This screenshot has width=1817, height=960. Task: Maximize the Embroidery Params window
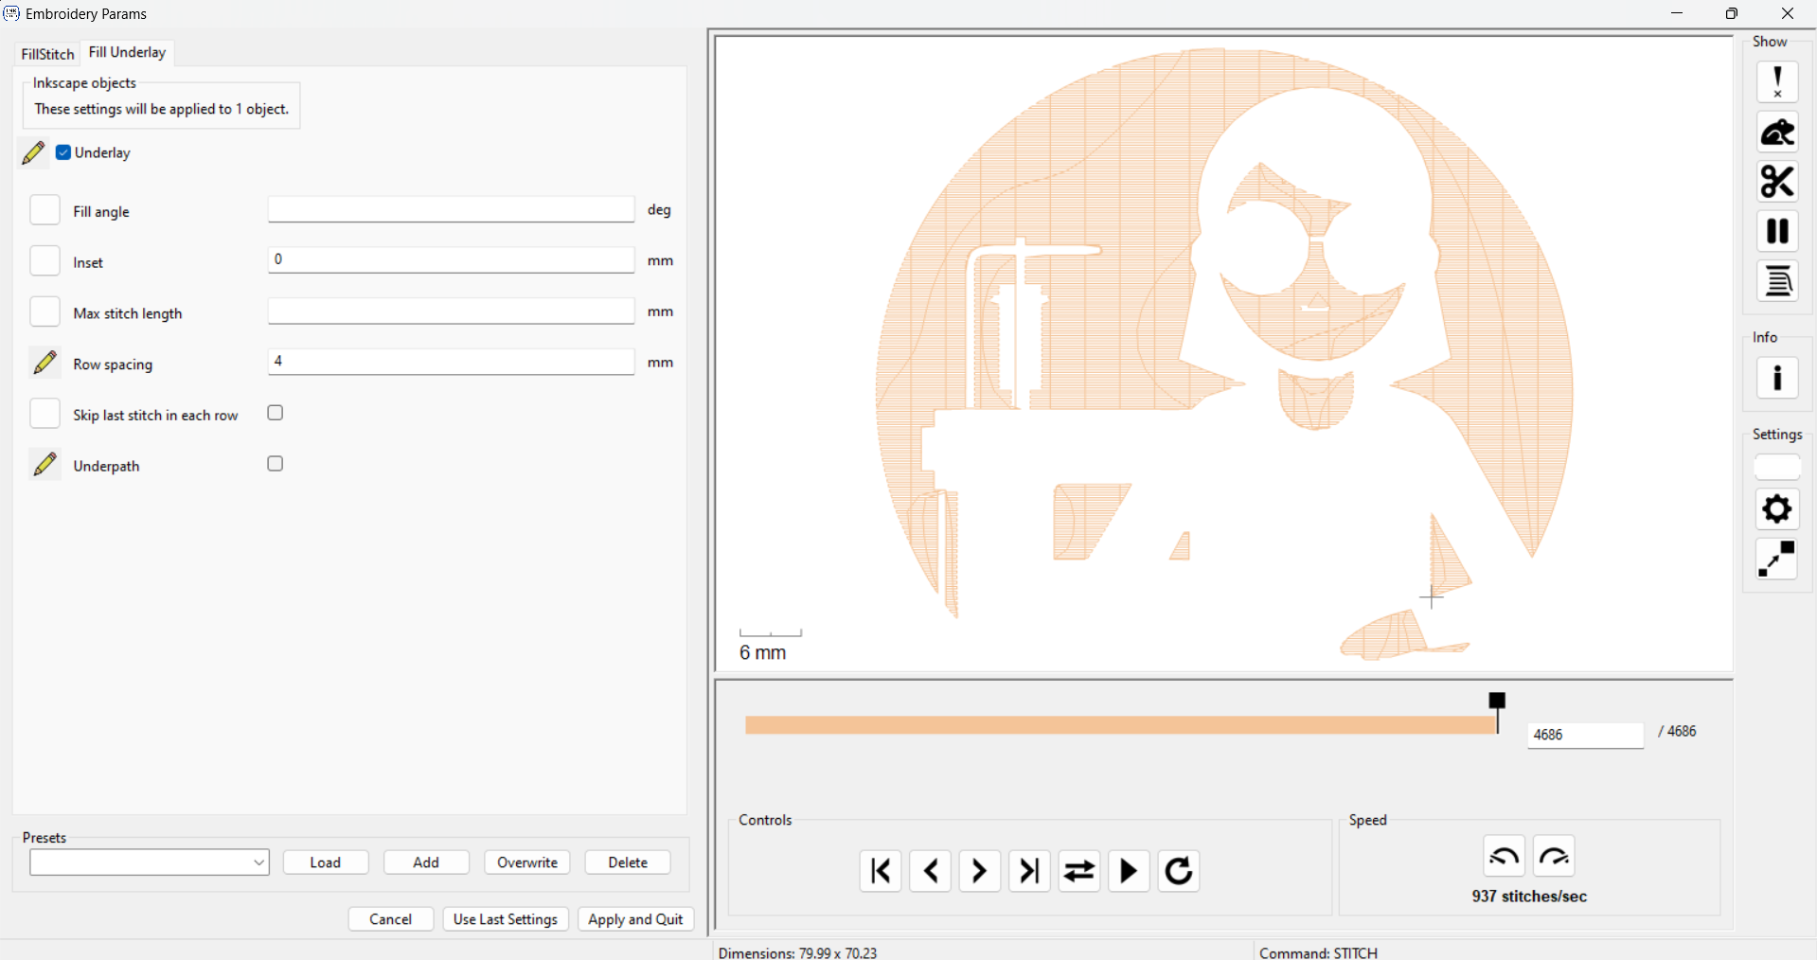1732,13
